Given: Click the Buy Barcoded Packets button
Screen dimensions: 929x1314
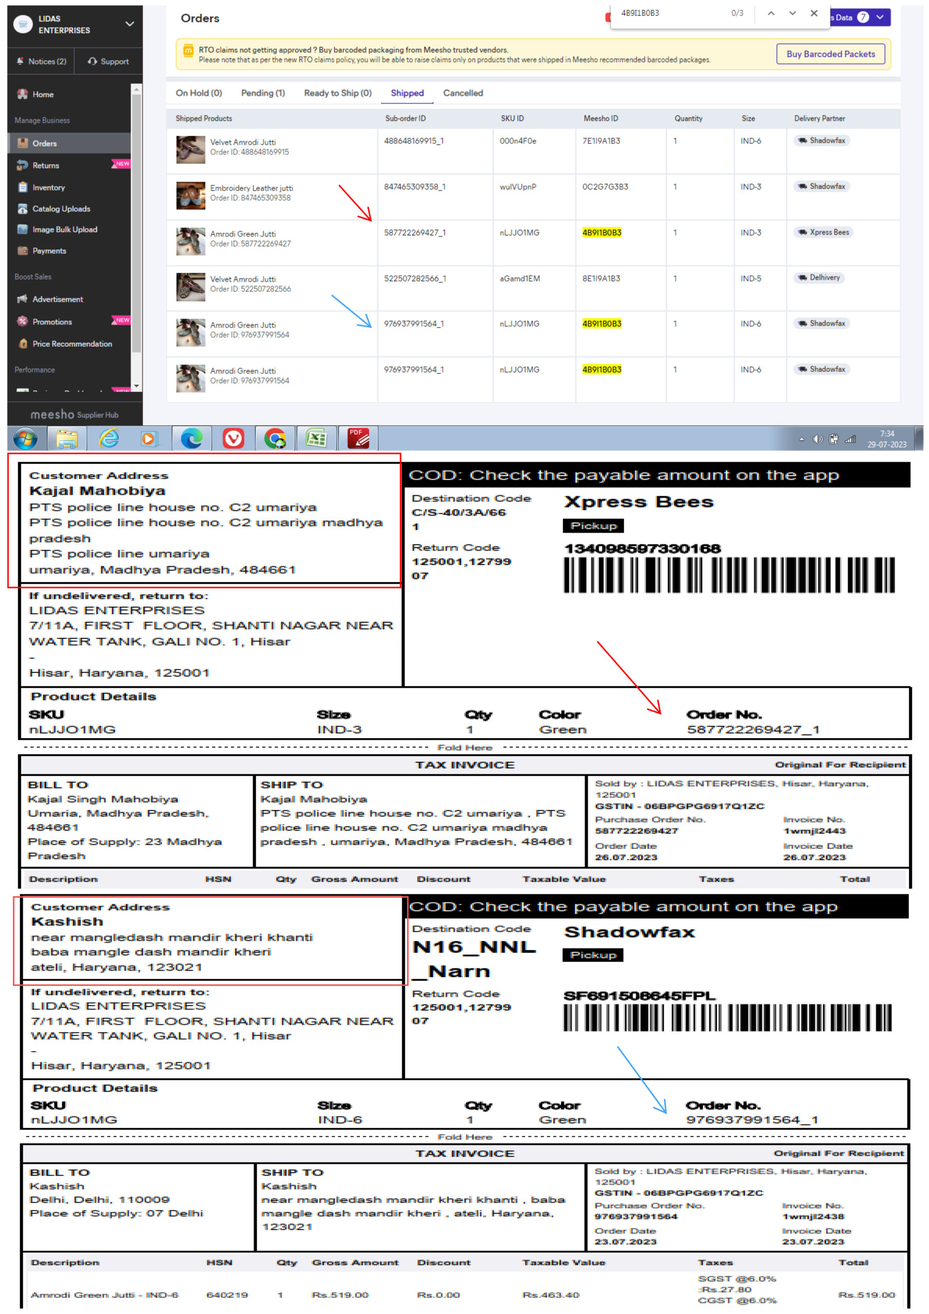Looking at the screenshot, I should point(830,54).
